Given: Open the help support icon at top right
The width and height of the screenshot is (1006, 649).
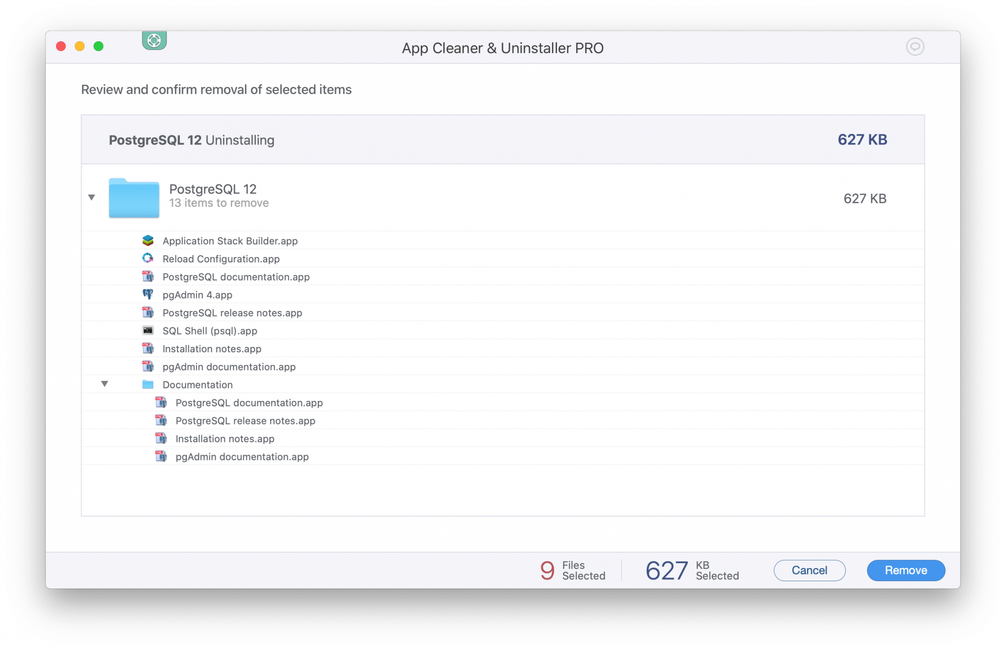Looking at the screenshot, I should click(915, 47).
